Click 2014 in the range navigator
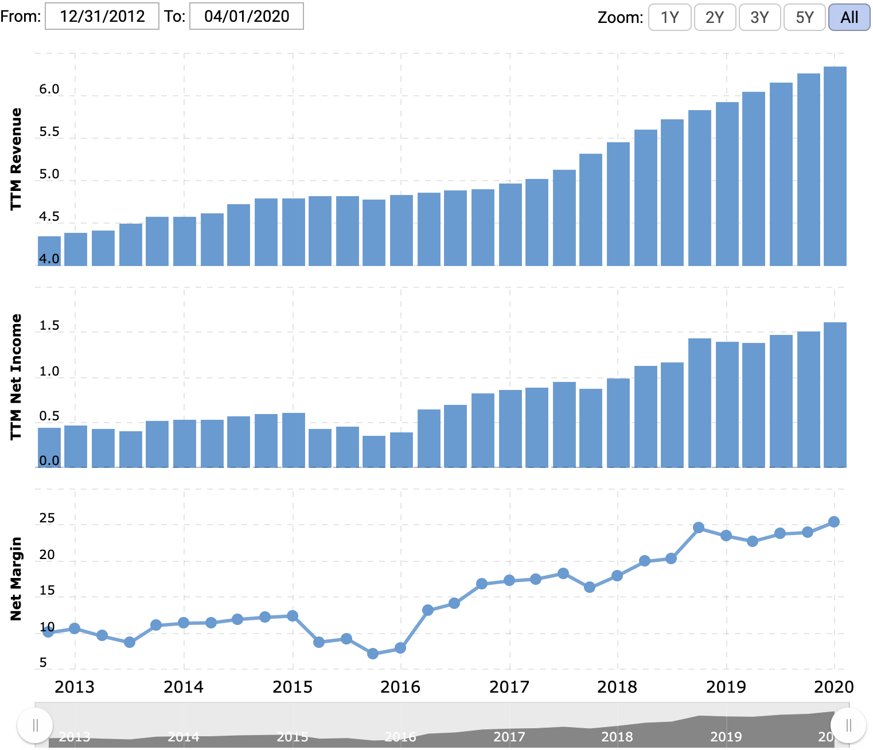The image size is (873, 750). click(184, 737)
